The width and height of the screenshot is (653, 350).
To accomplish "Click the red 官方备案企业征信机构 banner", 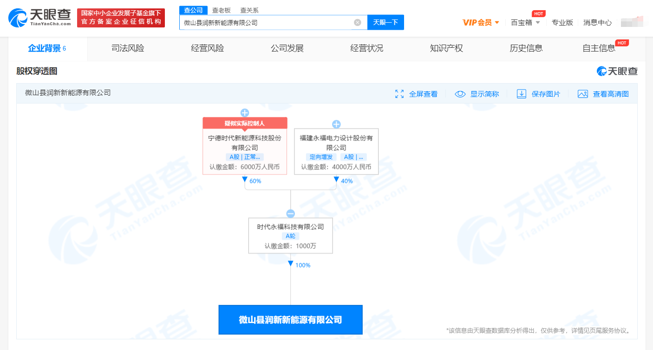I will [x=121, y=18].
